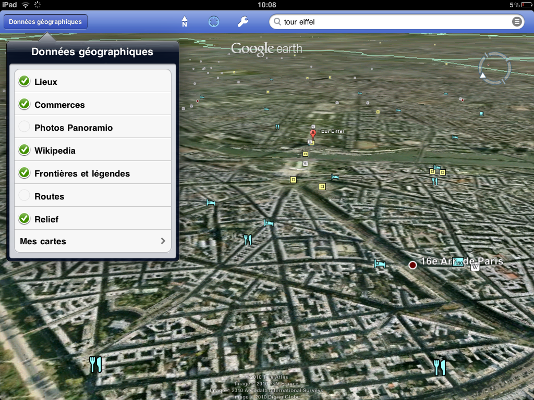Open the Wikipedia icon after 16e Arr. label
This screenshot has width=534, height=400.
pos(475,267)
